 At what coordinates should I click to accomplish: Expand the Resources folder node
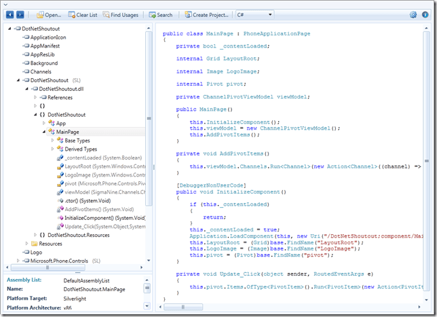pyautogui.click(x=26, y=244)
